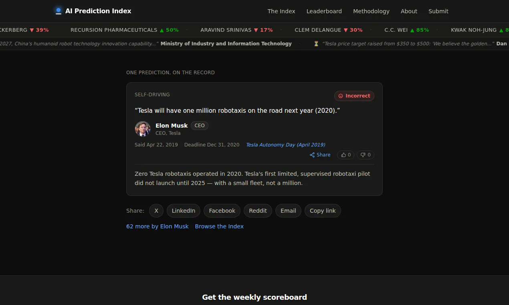Open the Methodology page
This screenshot has height=305, width=509.
pyautogui.click(x=371, y=11)
